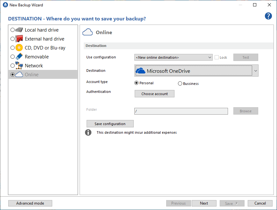The height and width of the screenshot is (210, 277).
Task: Click the yellow CD, DVD or Blu-ray disc icon
Action: (x=19, y=48)
